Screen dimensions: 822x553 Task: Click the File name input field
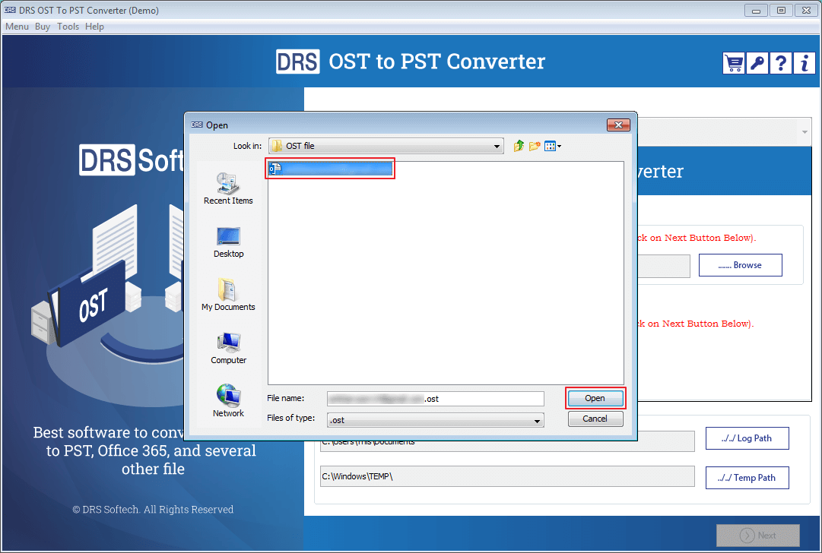(435, 399)
